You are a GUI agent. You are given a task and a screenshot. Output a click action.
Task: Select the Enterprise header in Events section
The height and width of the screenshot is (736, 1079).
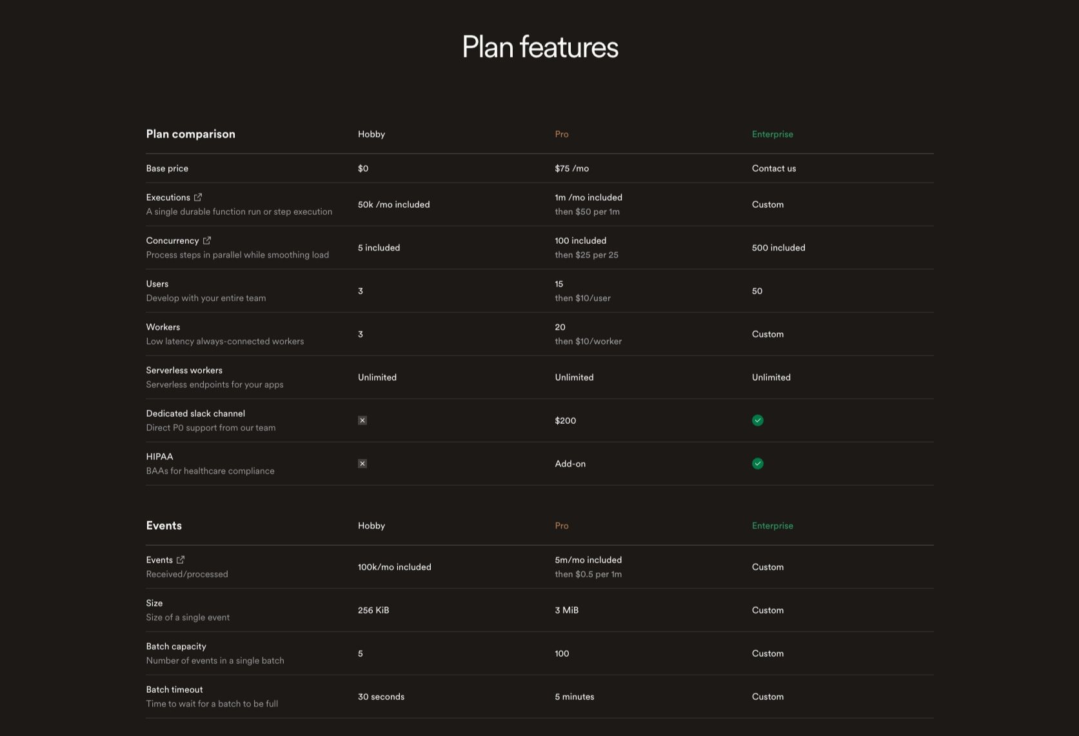[x=773, y=526]
